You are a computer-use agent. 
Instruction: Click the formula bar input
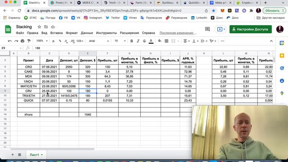(x=154, y=48)
